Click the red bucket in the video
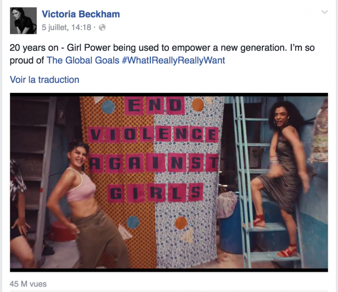The image size is (338, 292). pos(63,231)
